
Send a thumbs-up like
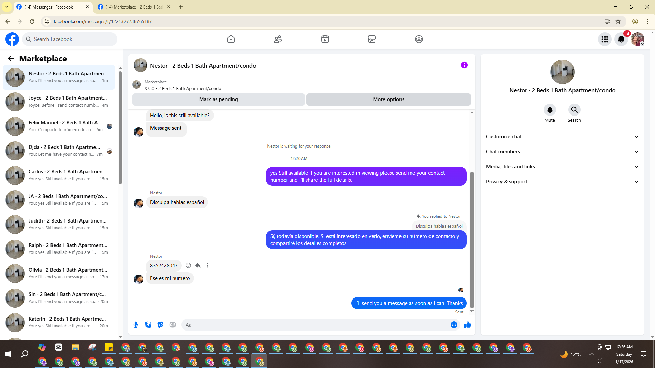click(467, 325)
